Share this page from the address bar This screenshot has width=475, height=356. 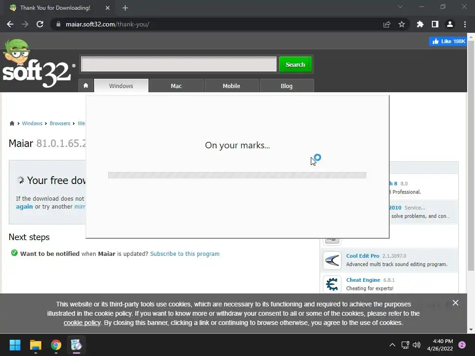coord(387,24)
